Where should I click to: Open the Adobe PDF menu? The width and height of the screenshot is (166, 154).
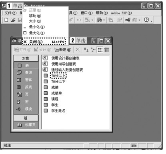coord(121,13)
